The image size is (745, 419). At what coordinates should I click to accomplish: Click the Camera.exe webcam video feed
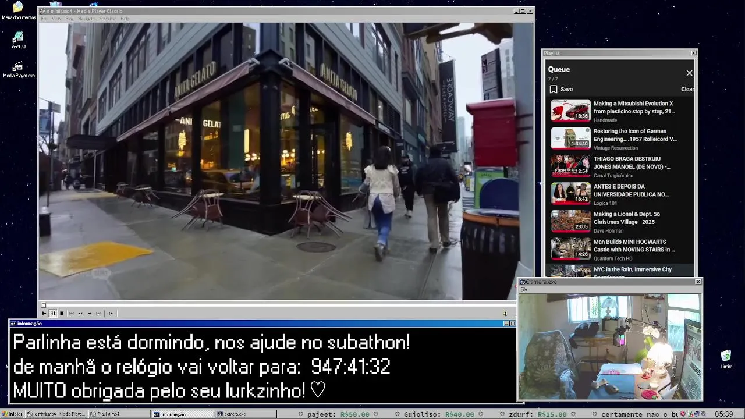(x=610, y=346)
